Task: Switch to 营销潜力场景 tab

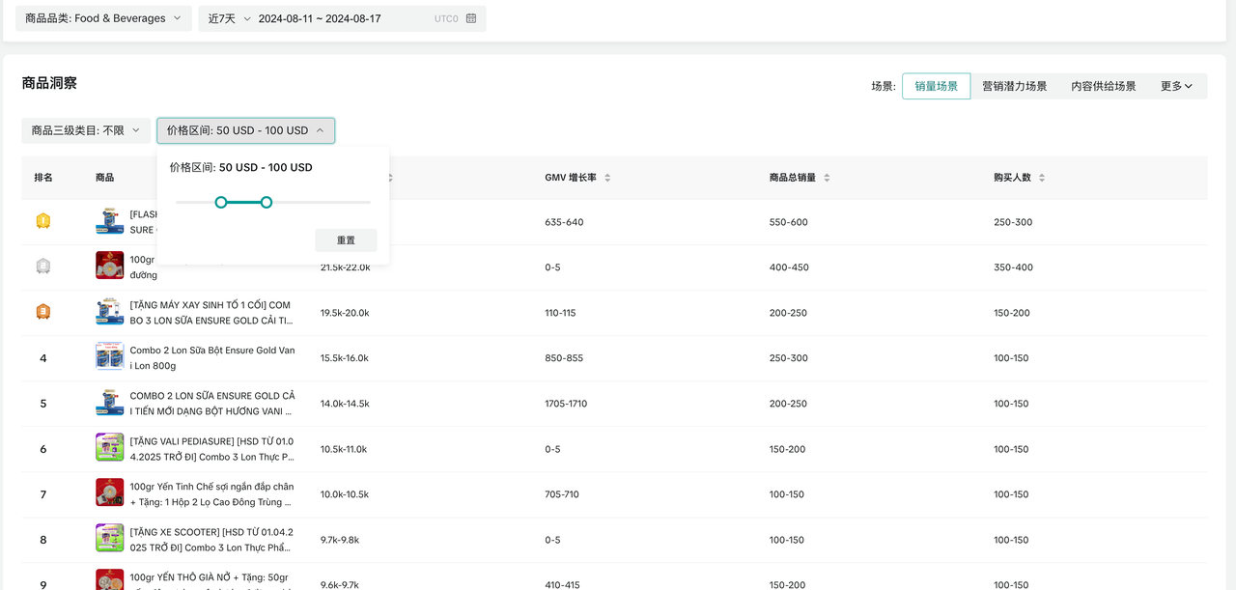Action: [x=1014, y=86]
